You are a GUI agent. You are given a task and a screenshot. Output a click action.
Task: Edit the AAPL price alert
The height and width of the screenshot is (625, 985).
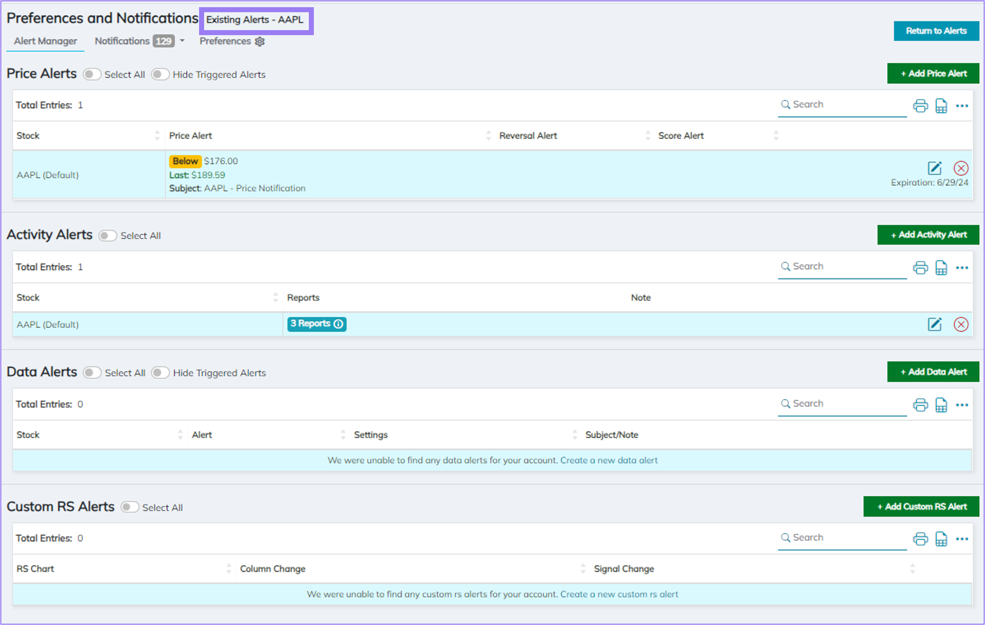[x=934, y=167]
